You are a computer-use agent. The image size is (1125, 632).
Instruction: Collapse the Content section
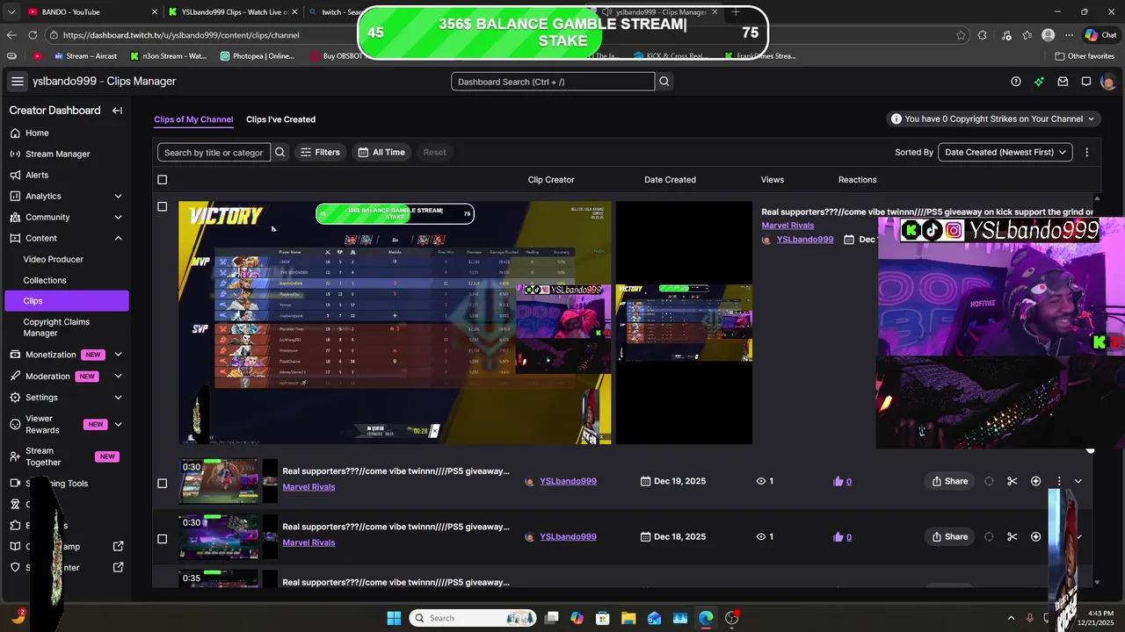coord(118,238)
